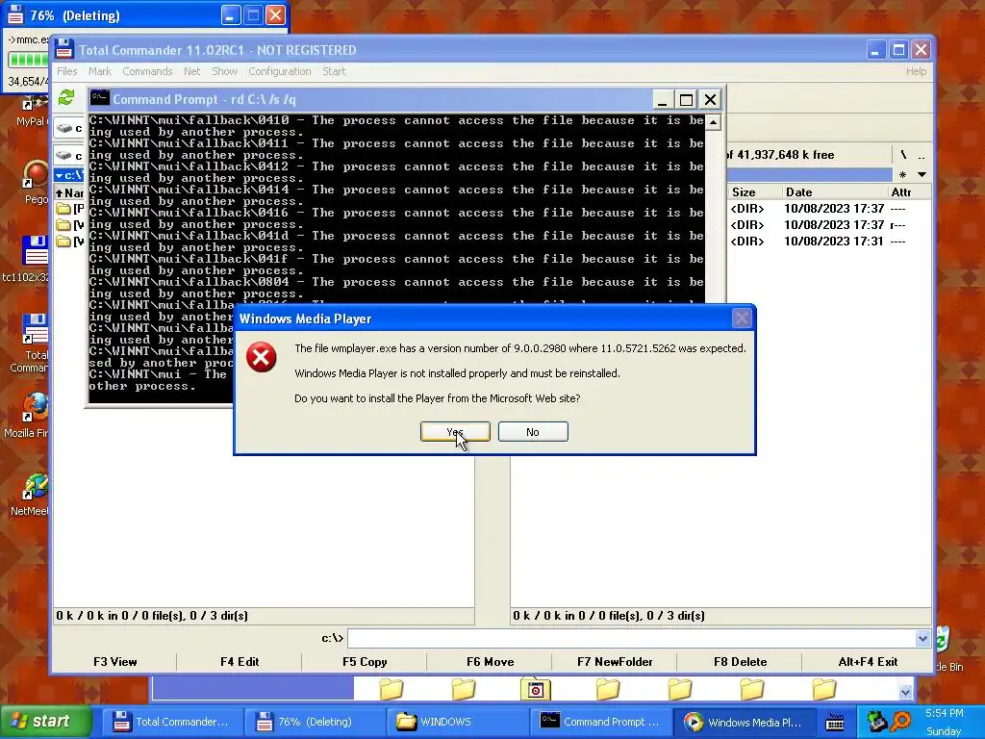The image size is (985, 739).
Task: Click Command Prompt scrollbar up arrow
Action: (x=713, y=122)
